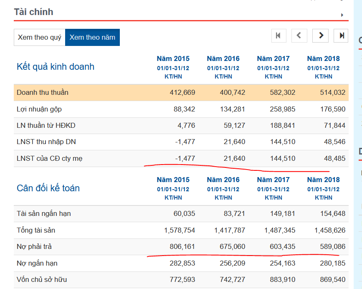
Task: Jump to the first period page
Action: [278, 36]
